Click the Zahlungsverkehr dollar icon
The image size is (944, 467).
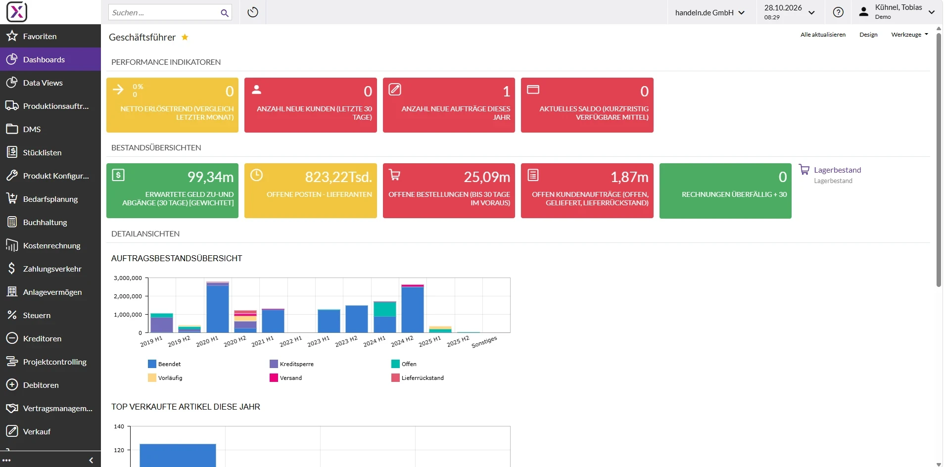point(12,269)
